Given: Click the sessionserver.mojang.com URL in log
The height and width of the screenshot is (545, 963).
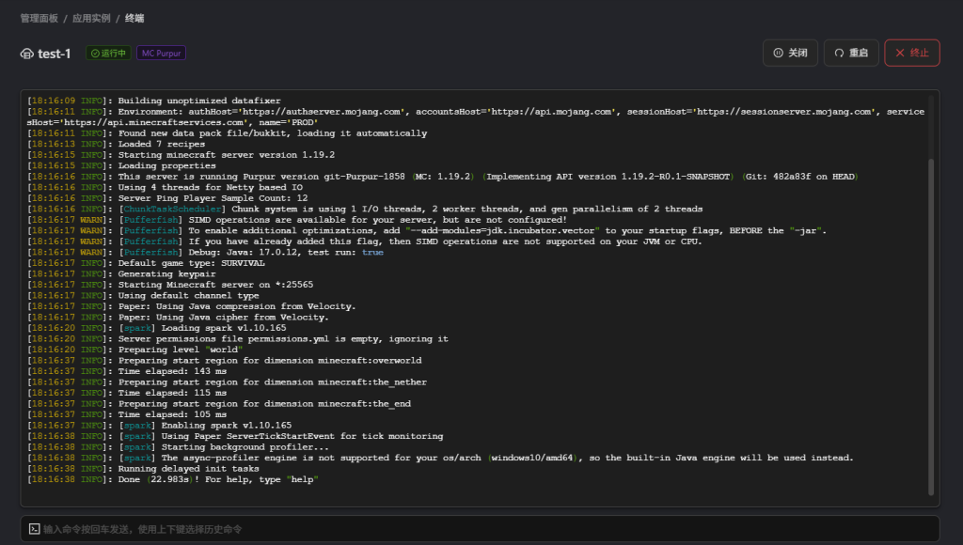Looking at the screenshot, I should 784,112.
